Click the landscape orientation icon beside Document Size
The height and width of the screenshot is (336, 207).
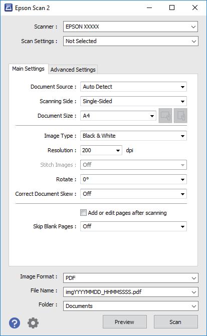pyautogui.click(x=165, y=116)
